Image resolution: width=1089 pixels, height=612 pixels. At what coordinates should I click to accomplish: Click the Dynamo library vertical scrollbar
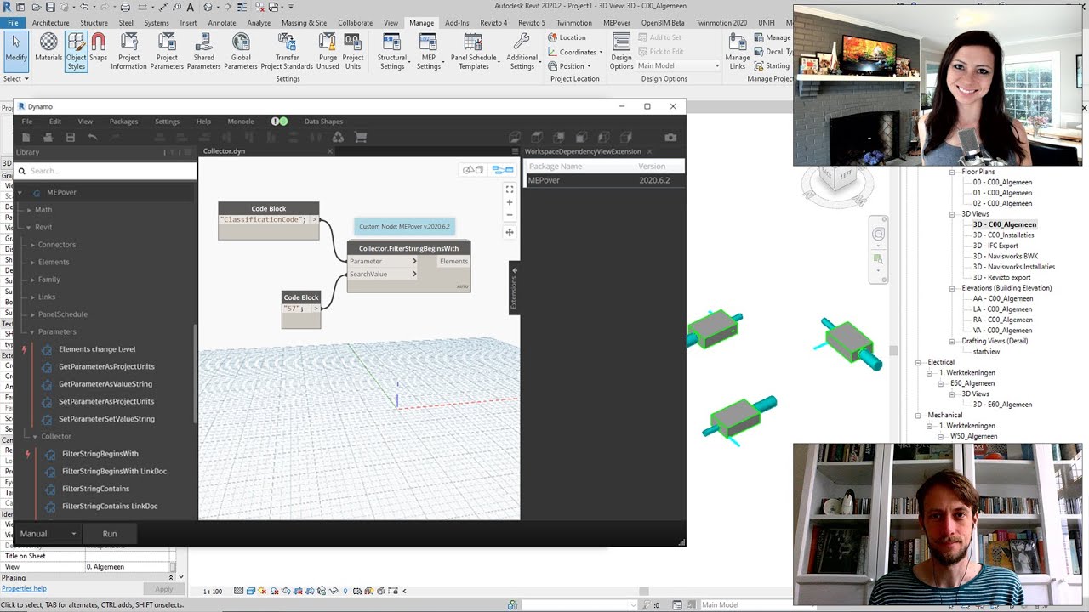click(x=195, y=374)
